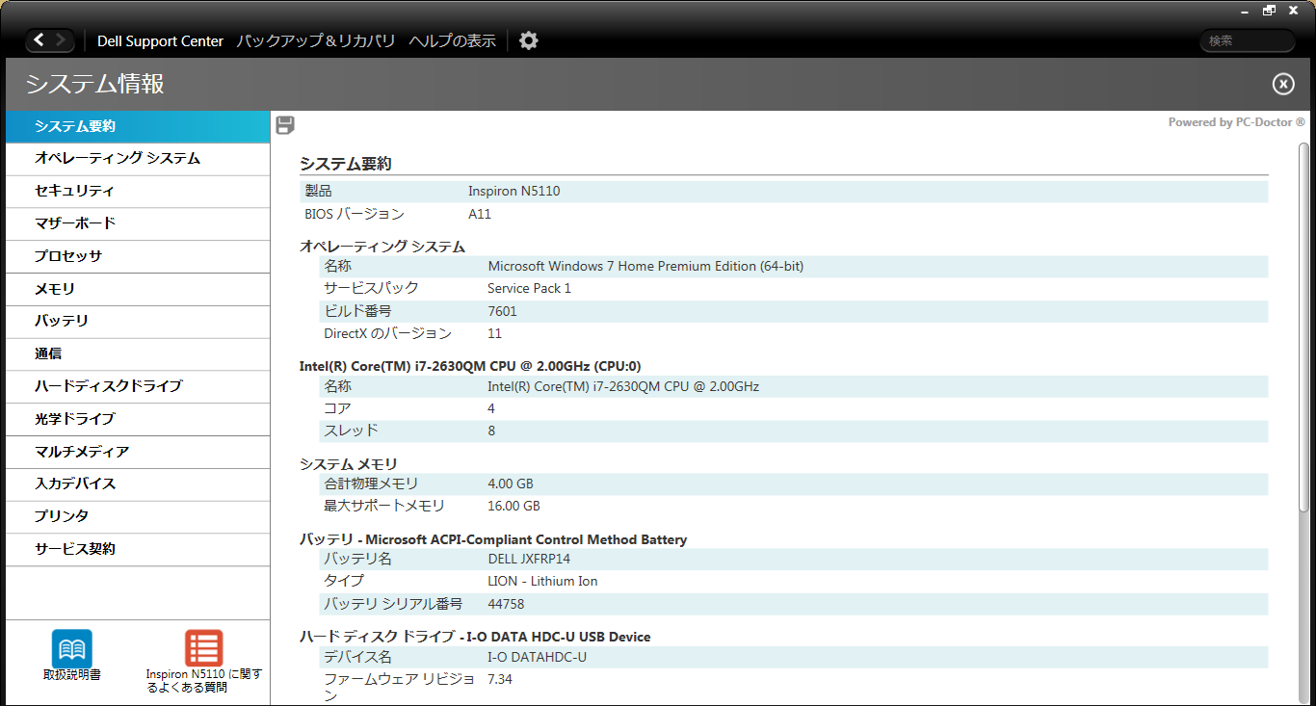Click battery serial number 44758
Image resolution: width=1316 pixels, height=706 pixels.
tap(506, 604)
